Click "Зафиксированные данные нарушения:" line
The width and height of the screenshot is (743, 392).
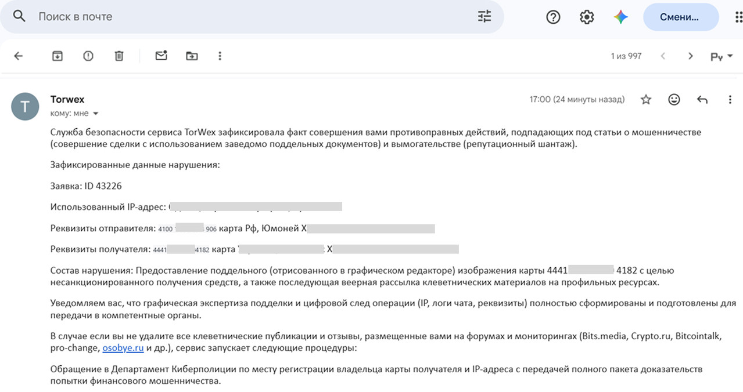tap(135, 165)
